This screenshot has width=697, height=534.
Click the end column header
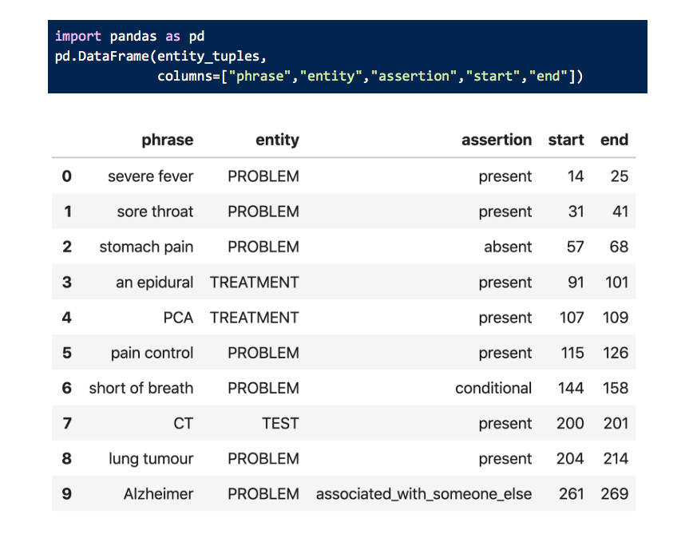614,140
